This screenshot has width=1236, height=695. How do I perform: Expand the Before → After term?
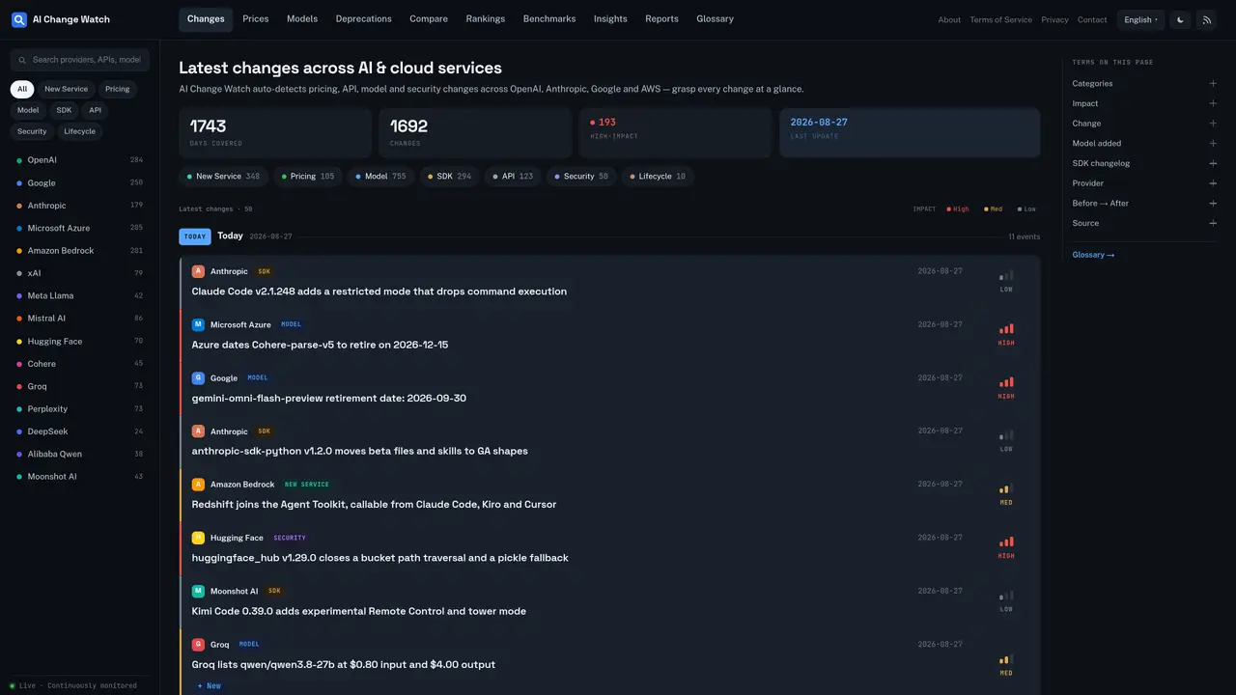click(1144, 203)
